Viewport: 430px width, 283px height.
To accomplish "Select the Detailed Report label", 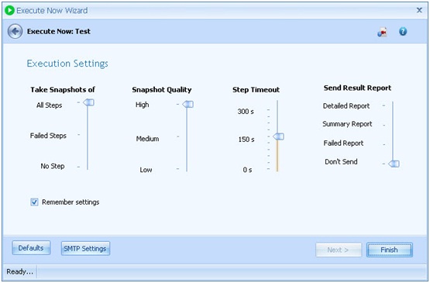I will click(x=346, y=106).
